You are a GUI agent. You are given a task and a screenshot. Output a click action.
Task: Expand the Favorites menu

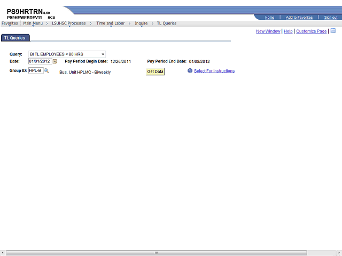10,23
